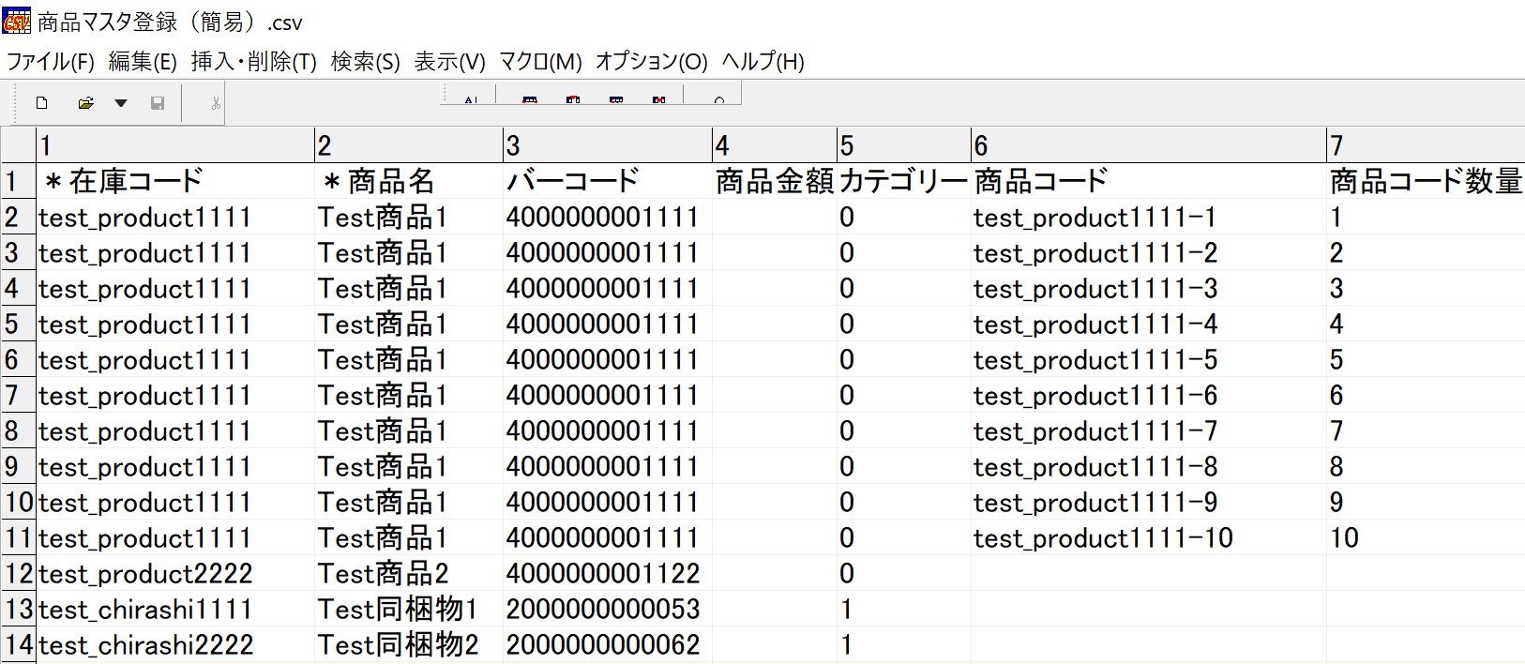The height and width of the screenshot is (664, 1525).
Task: Open the 表示(V) menu
Action: pyautogui.click(x=450, y=62)
